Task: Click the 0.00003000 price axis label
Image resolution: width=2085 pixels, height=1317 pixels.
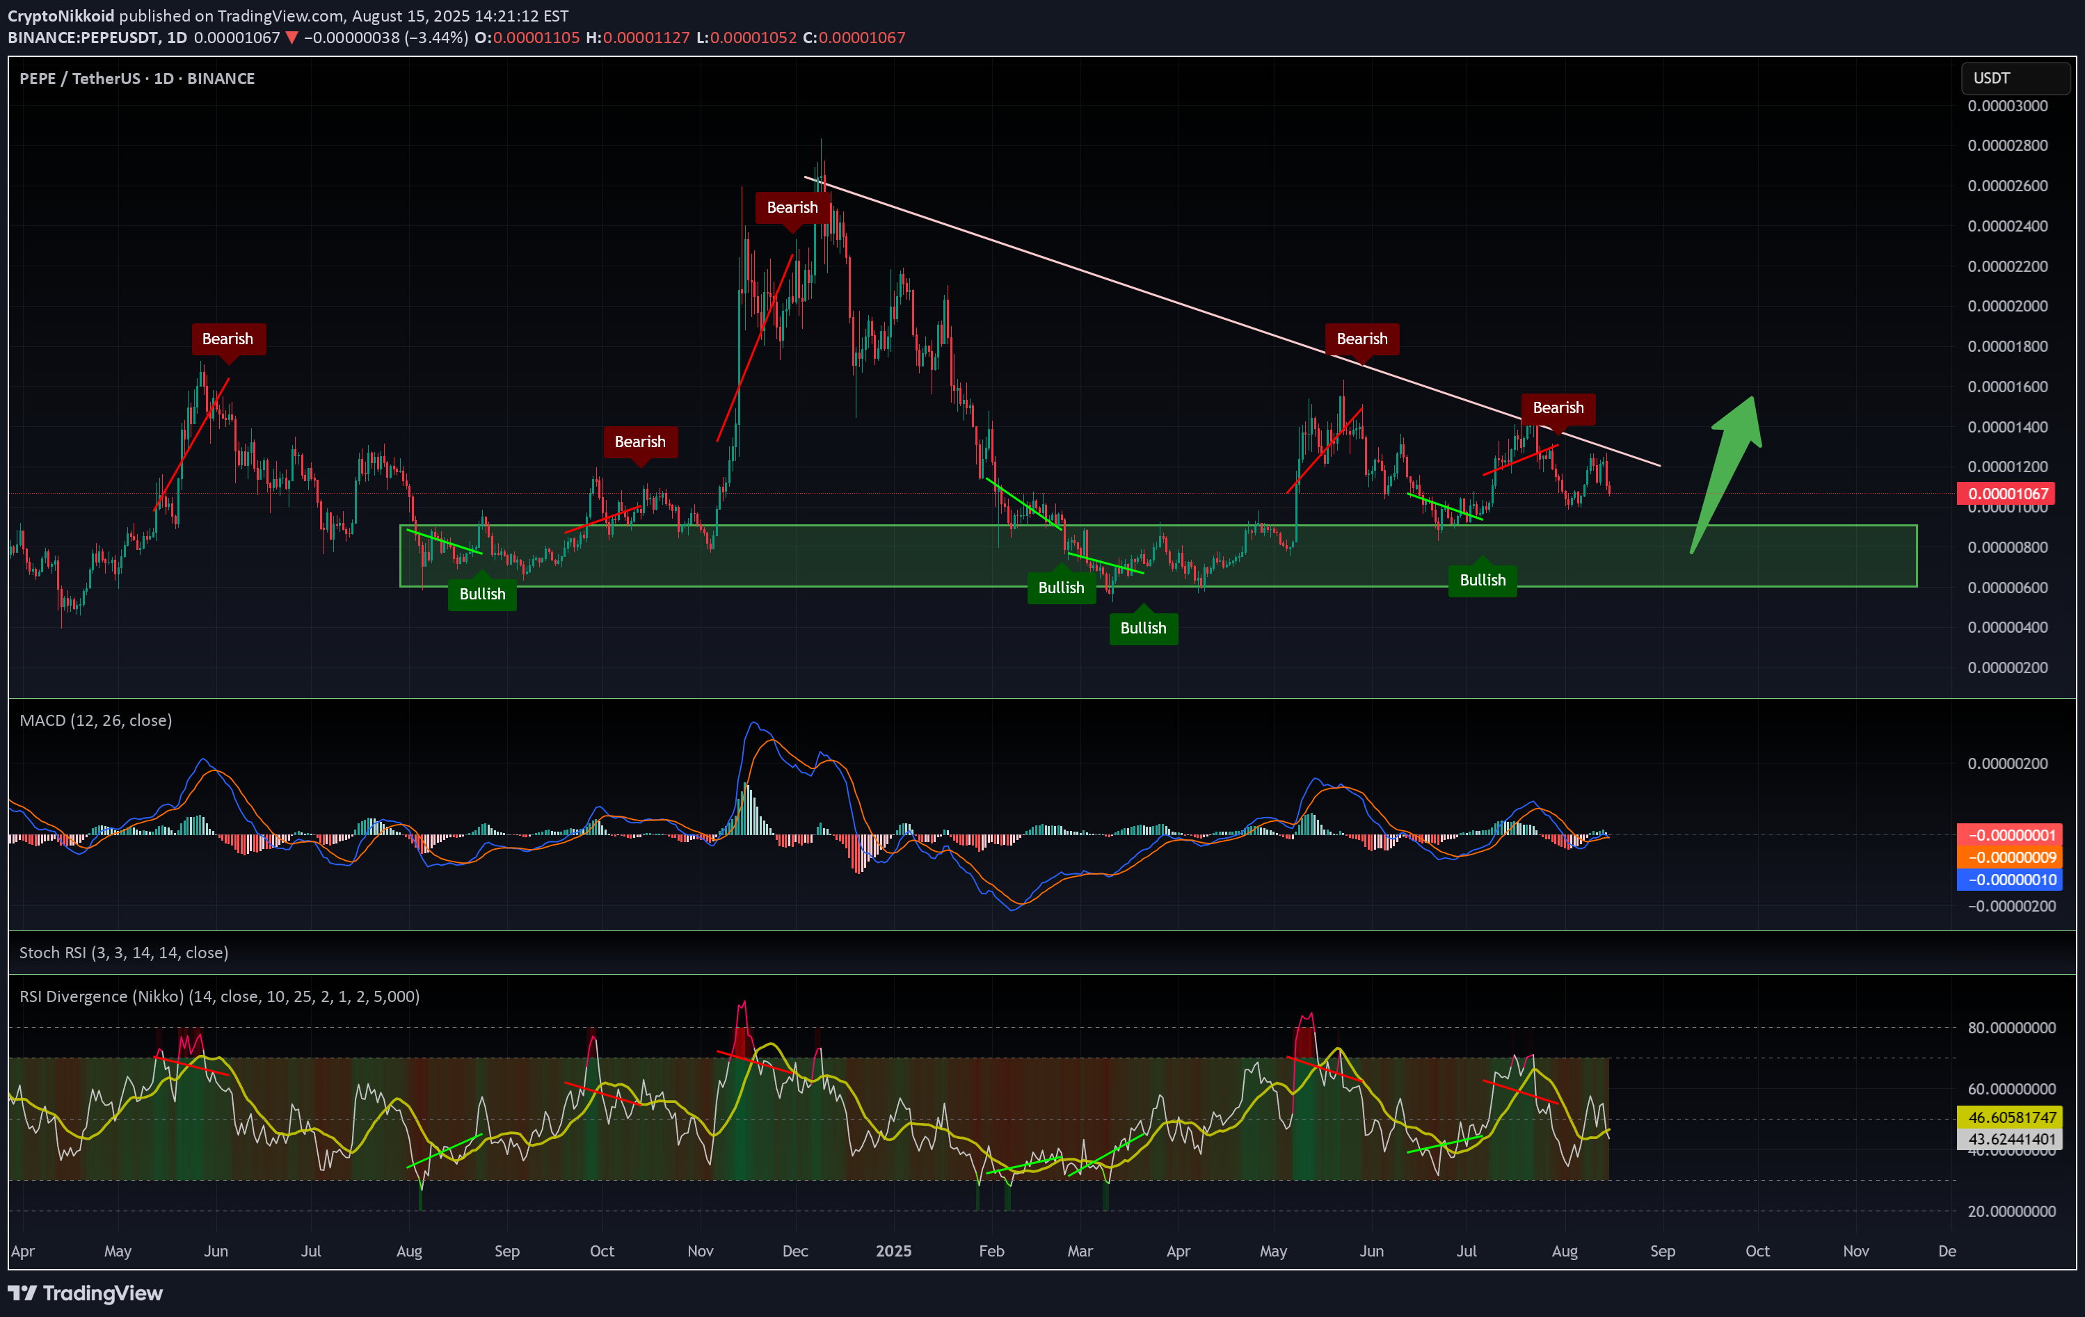Action: [x=2008, y=106]
